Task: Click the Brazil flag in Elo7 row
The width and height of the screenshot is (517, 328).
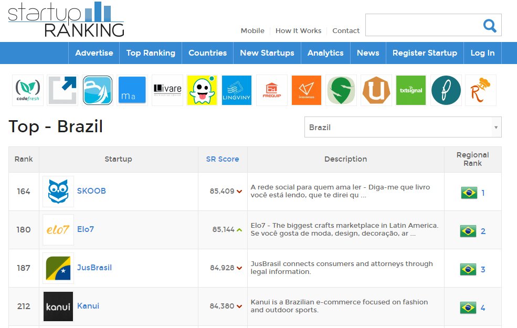Action: pos(468,231)
